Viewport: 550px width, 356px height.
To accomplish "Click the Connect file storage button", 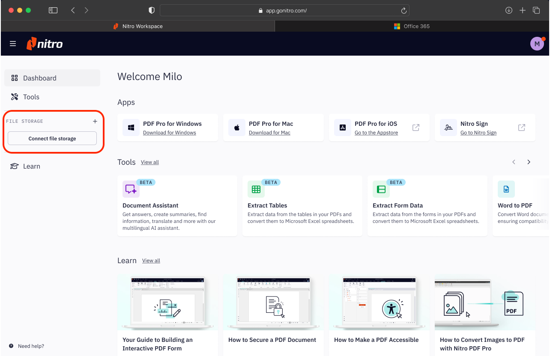I will click(52, 139).
